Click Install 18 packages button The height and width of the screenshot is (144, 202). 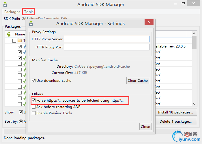(176, 112)
